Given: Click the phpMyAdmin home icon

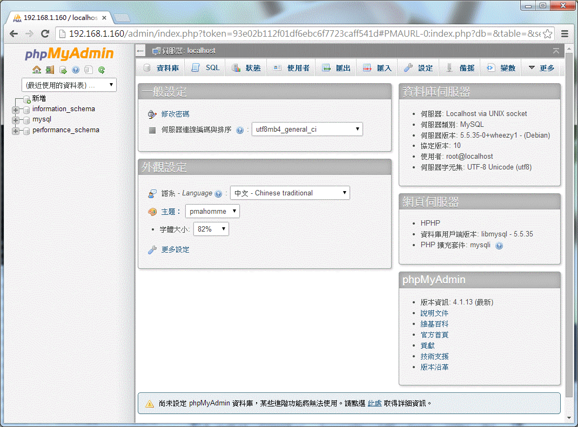Looking at the screenshot, I should point(37,70).
